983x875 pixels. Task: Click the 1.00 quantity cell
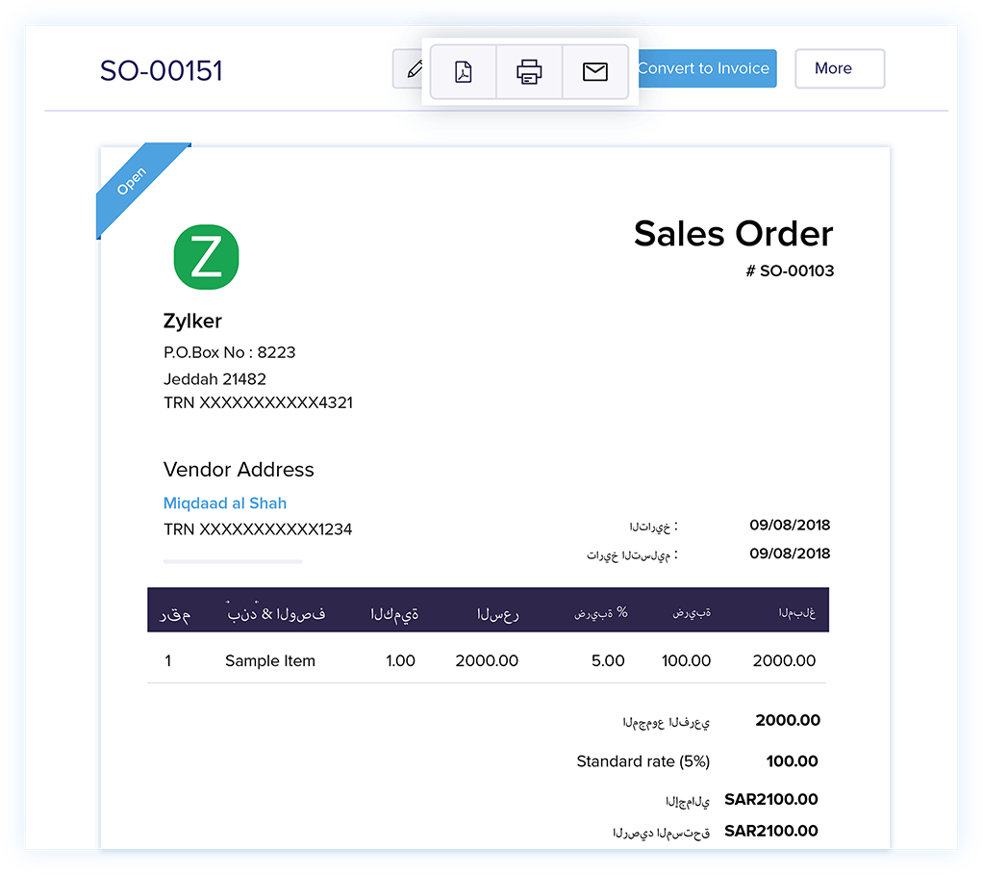pos(399,660)
